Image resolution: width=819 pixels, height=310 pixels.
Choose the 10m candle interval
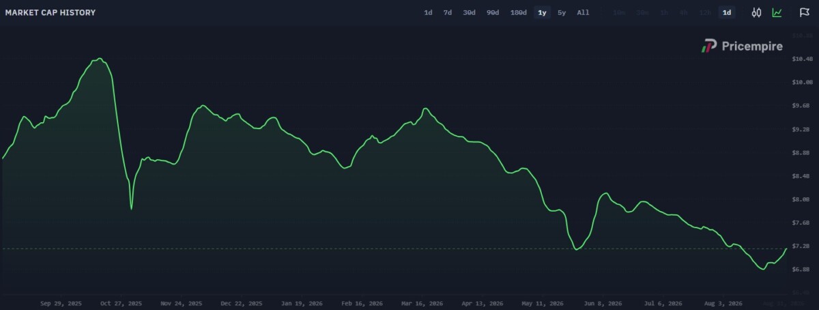[620, 12]
